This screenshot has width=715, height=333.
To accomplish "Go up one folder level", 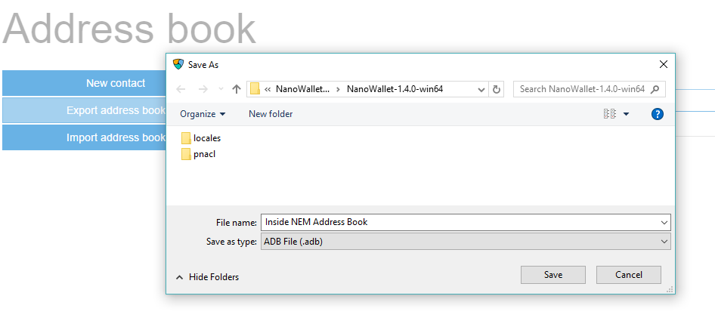I will (x=237, y=89).
